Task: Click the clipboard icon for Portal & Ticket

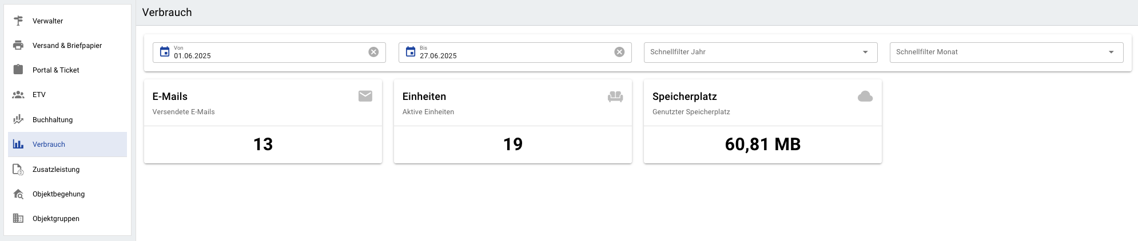Action: [x=18, y=70]
